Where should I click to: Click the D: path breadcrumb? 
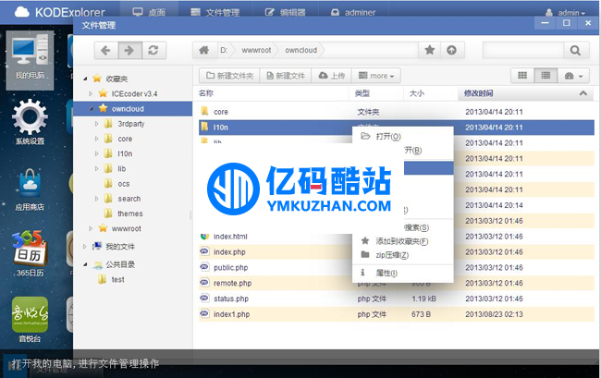tap(224, 50)
